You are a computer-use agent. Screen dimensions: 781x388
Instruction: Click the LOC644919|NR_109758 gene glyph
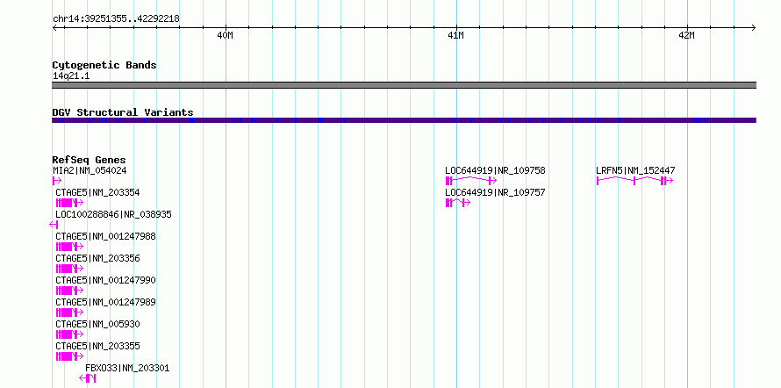[470, 181]
